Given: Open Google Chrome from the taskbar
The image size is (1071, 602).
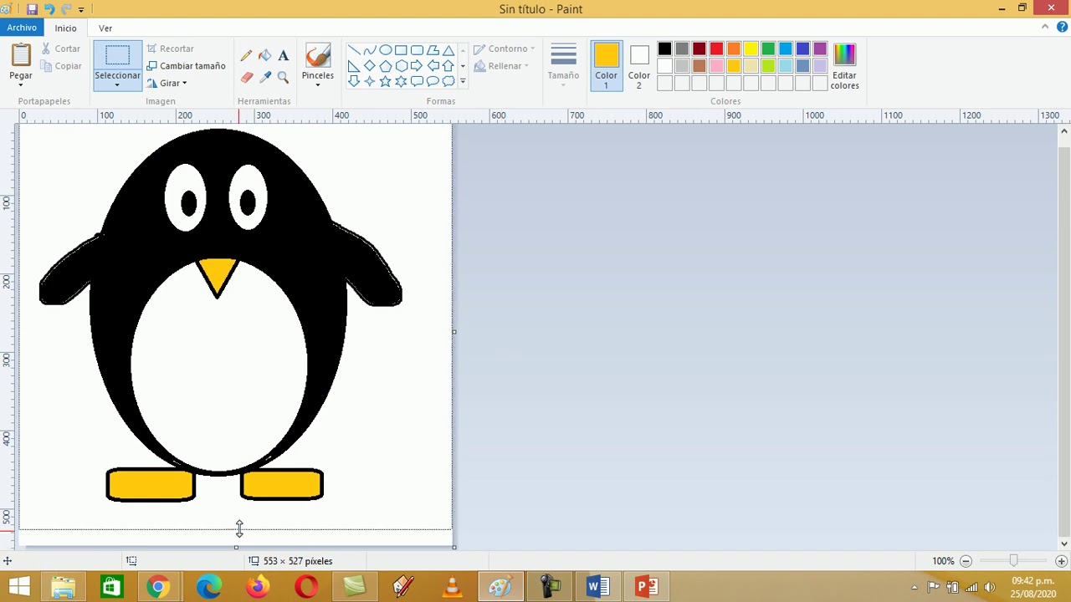Looking at the screenshot, I should coord(158,586).
